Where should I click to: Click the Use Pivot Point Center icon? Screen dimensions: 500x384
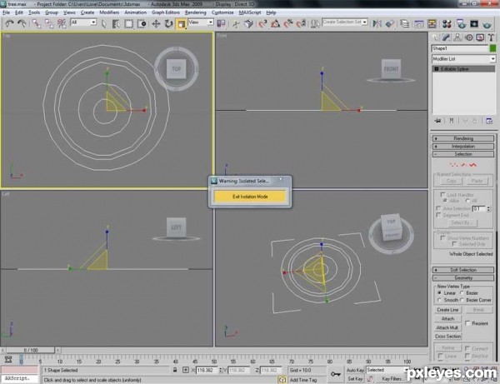(221, 24)
